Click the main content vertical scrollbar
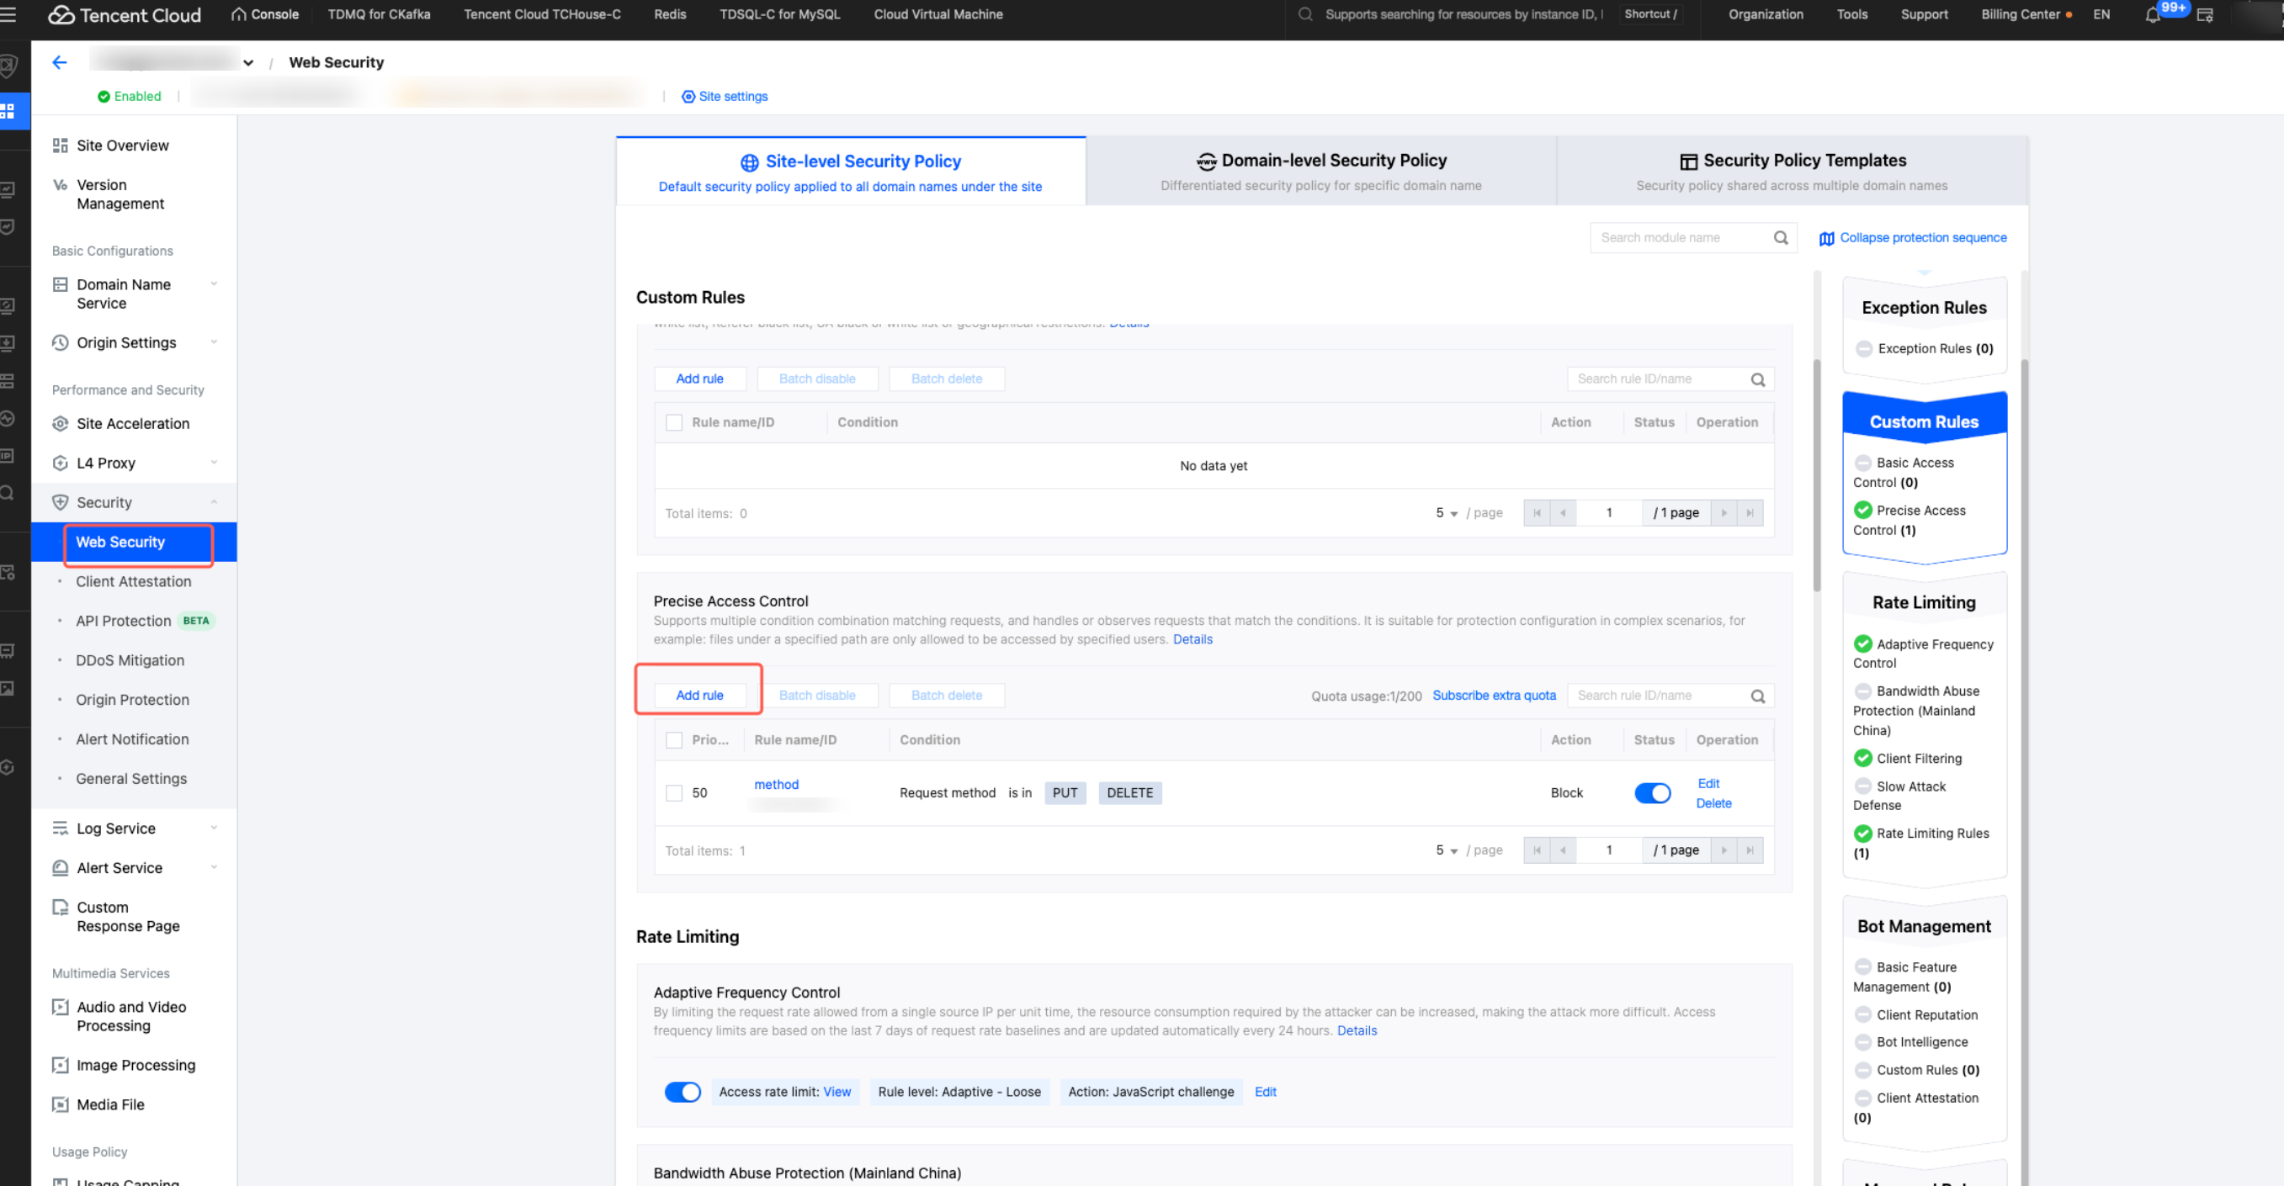This screenshot has width=2284, height=1186. (x=1817, y=474)
